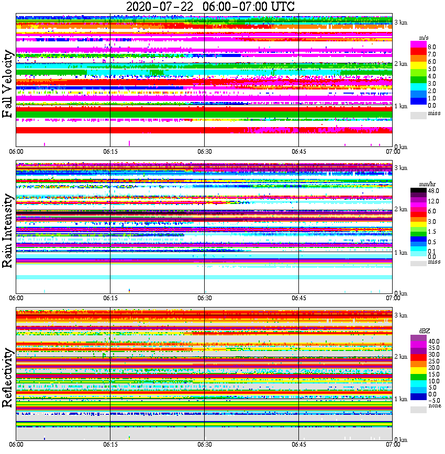445x454 pixels.
Task: Pick the green swatch between 10.0 and 15.0 in dBZ legend
Action: point(418,378)
